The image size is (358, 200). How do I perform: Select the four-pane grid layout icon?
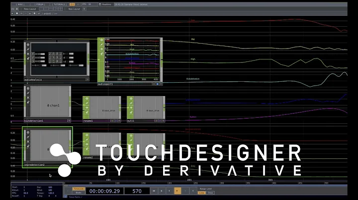[x=60, y=9]
